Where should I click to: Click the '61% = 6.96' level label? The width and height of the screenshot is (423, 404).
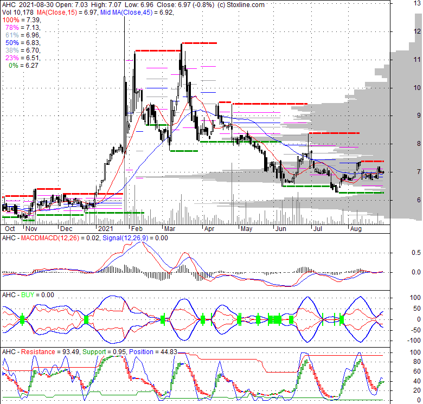click(23, 35)
